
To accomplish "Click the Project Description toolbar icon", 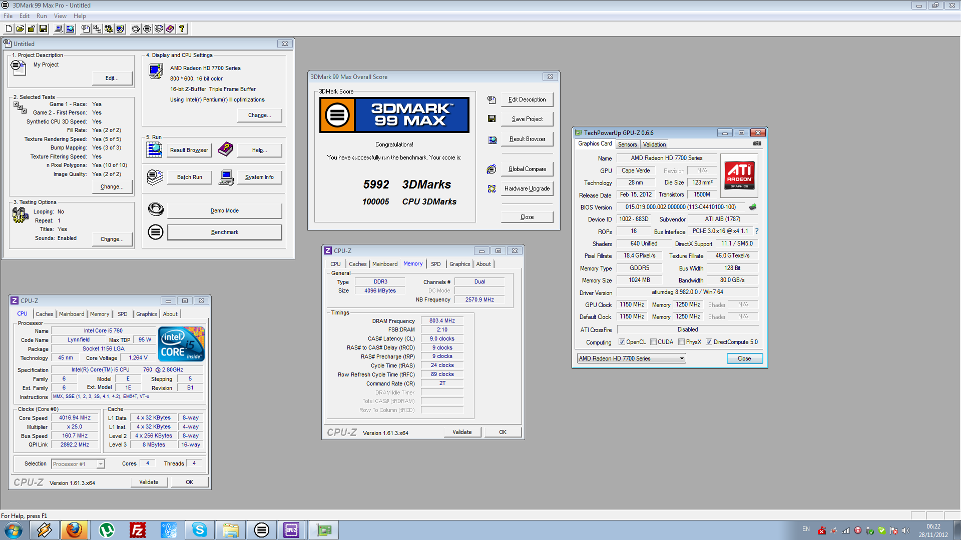I will (86, 28).
